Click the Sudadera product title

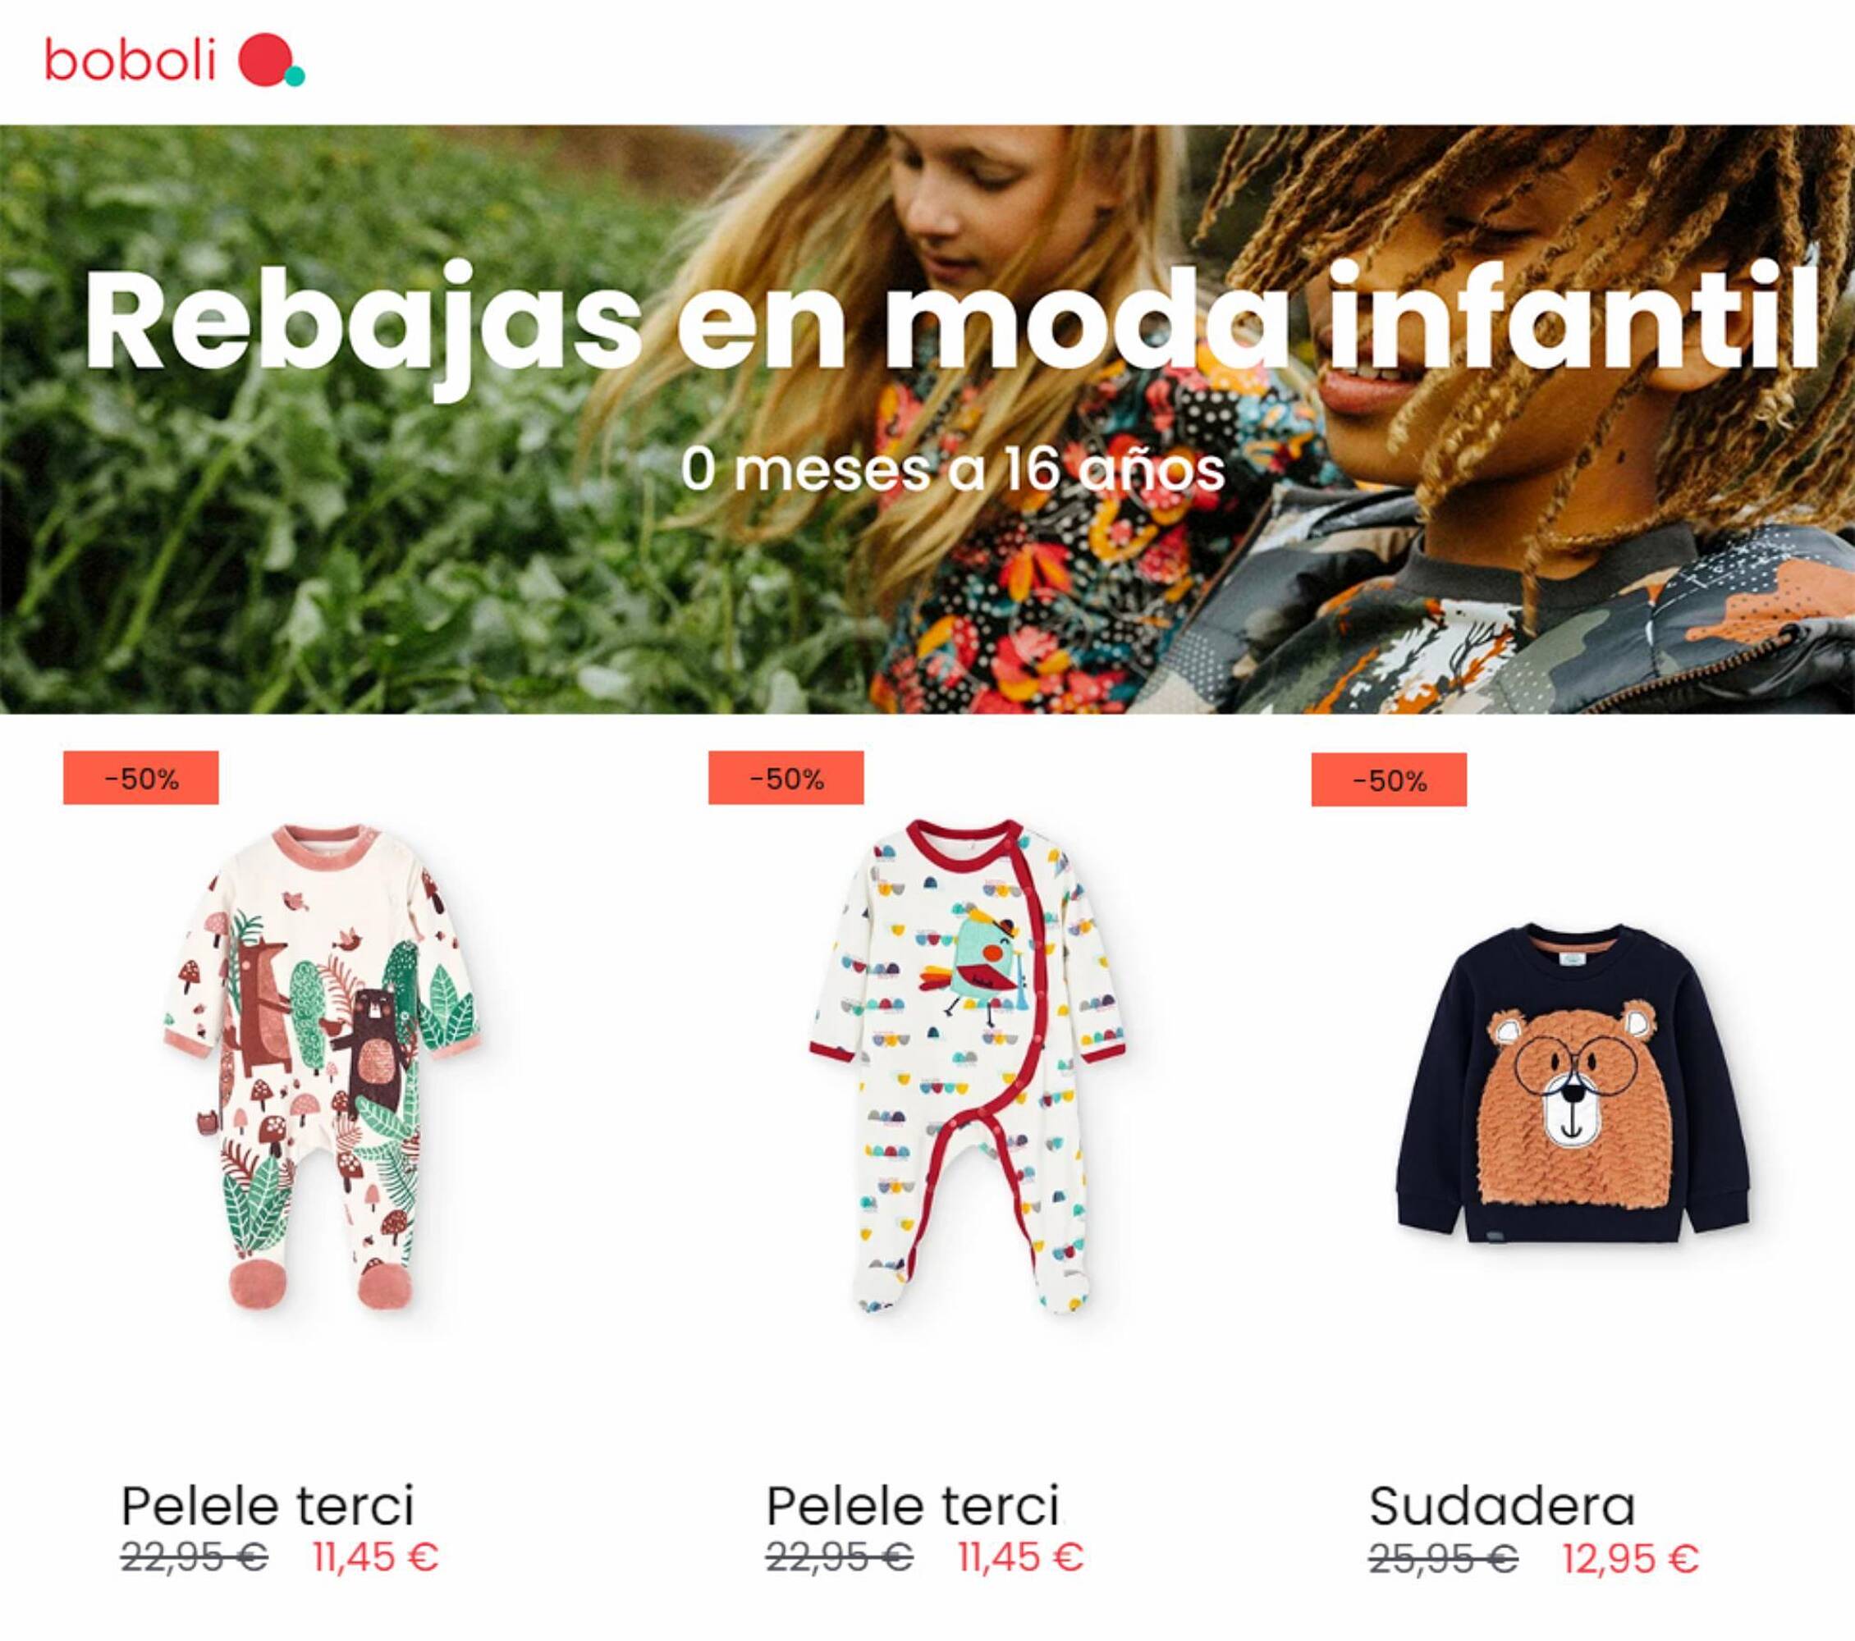click(x=1502, y=1506)
